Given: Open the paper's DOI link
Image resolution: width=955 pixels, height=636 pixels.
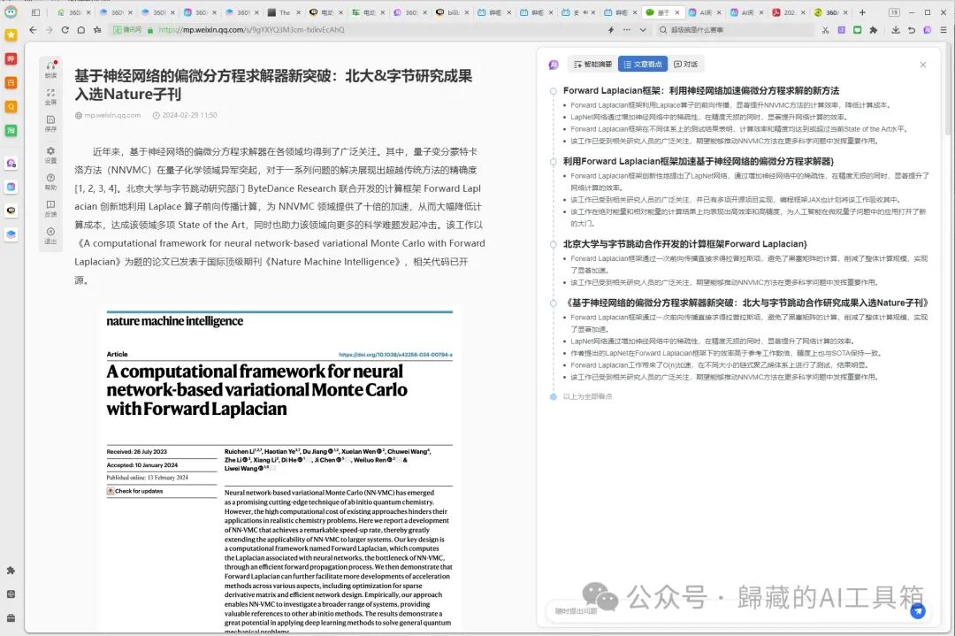Looking at the screenshot, I should [x=396, y=355].
